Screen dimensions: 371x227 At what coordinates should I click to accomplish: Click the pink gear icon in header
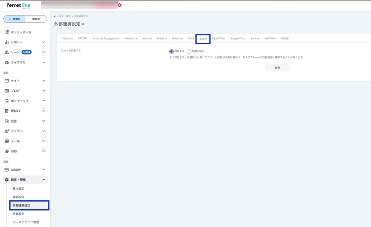[120, 5]
